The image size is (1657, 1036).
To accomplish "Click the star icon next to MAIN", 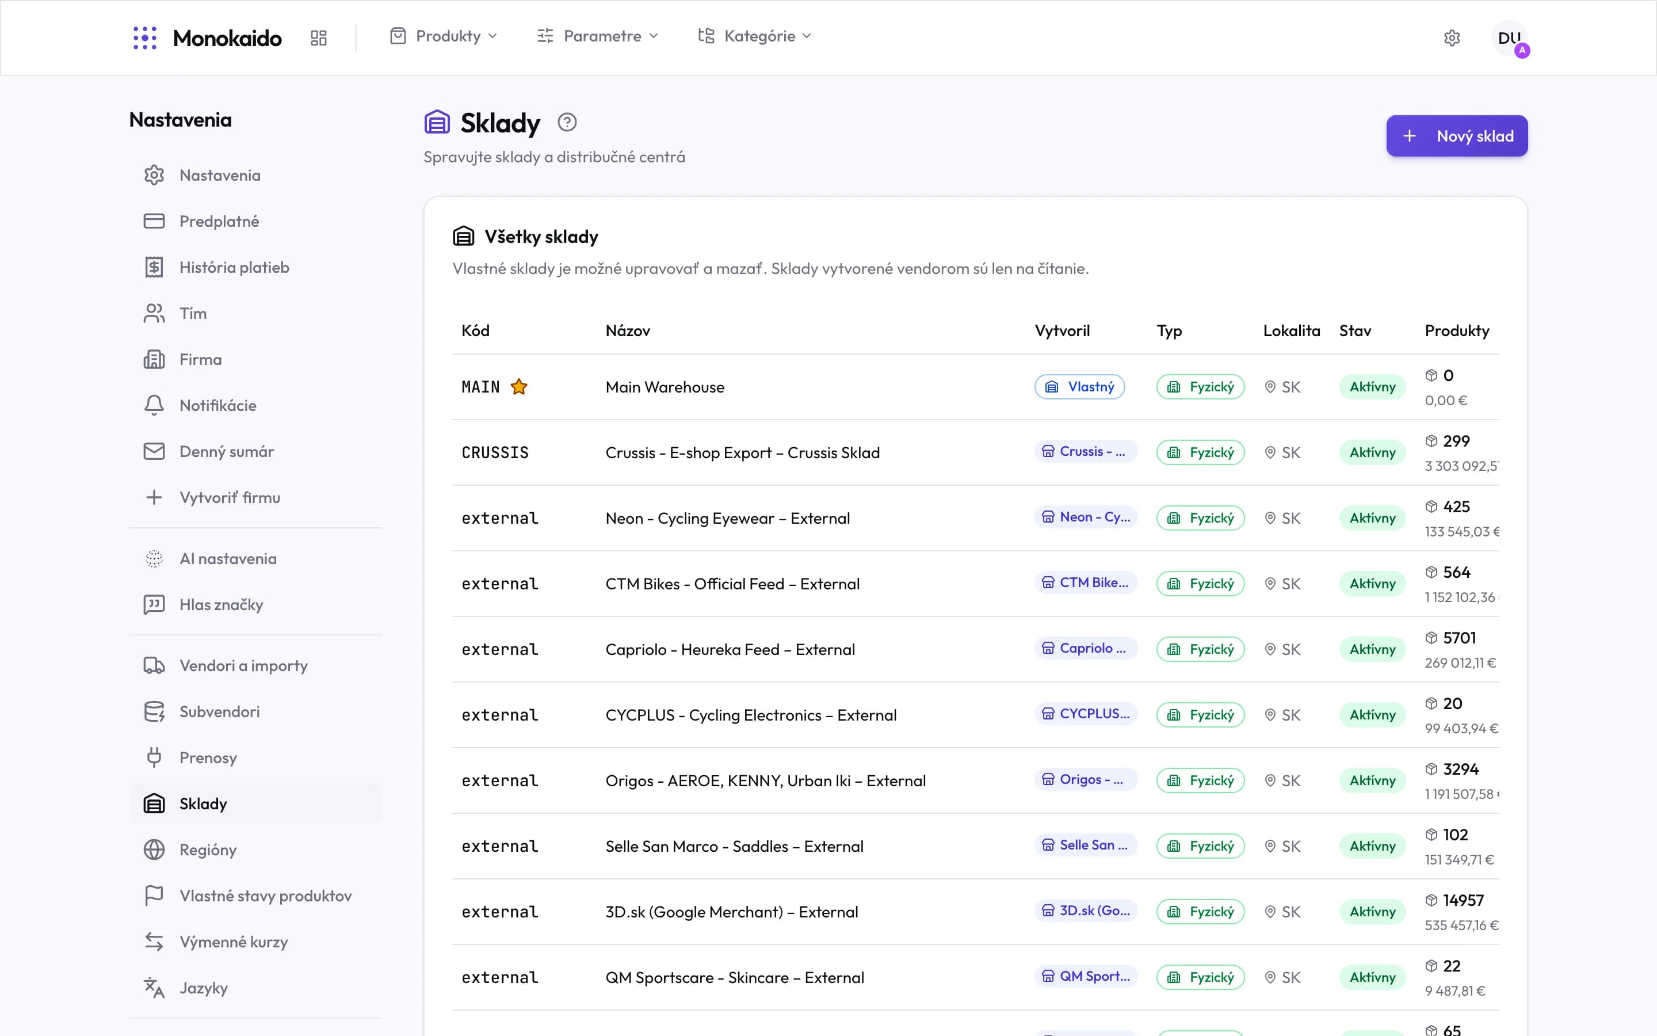I will [x=519, y=387].
